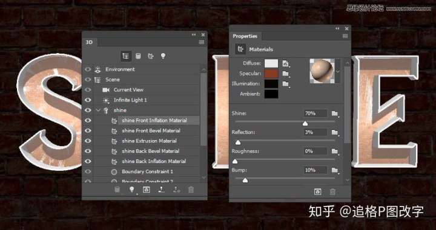Click Properties panel scroll down arrow
436x230 pixels.
click(348, 180)
